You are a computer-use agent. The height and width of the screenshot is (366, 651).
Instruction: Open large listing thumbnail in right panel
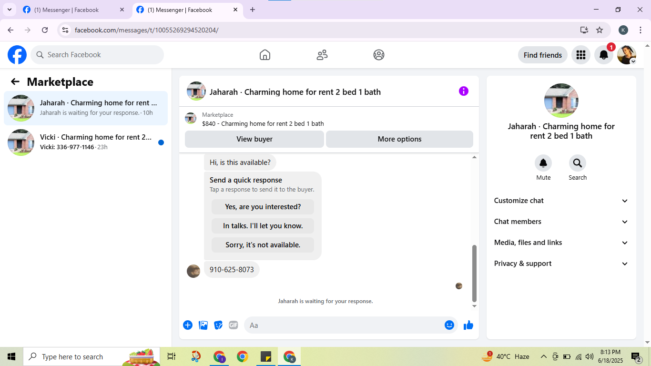coord(561,101)
